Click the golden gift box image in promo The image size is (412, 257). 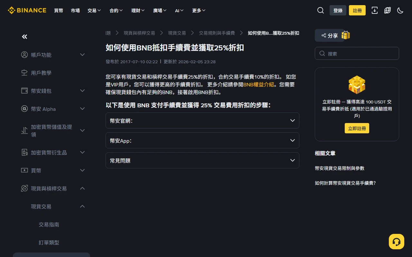point(357,85)
